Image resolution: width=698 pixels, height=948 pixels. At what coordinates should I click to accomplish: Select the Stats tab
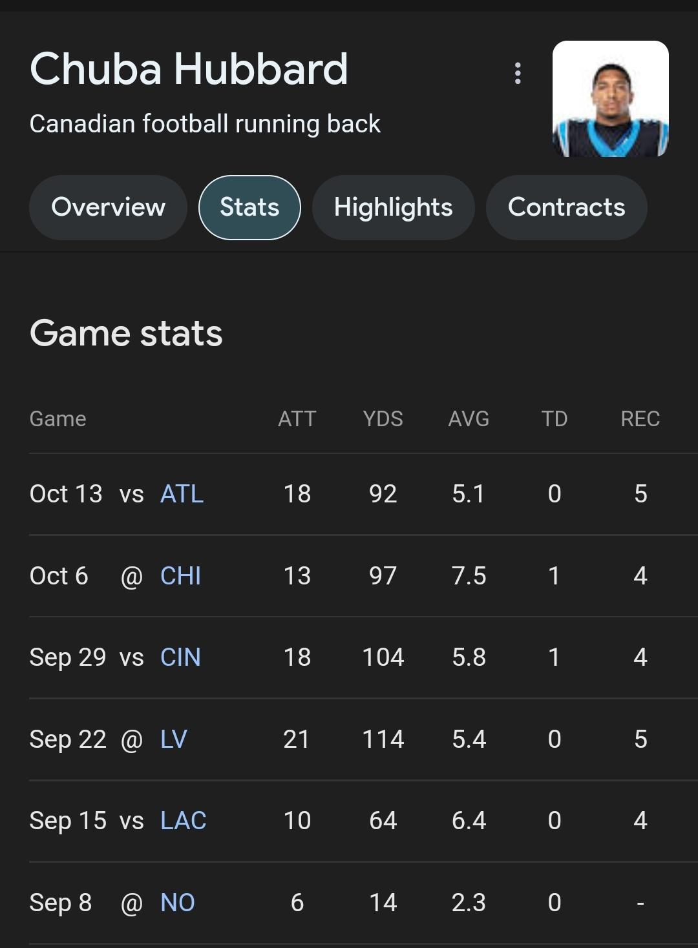[249, 207]
